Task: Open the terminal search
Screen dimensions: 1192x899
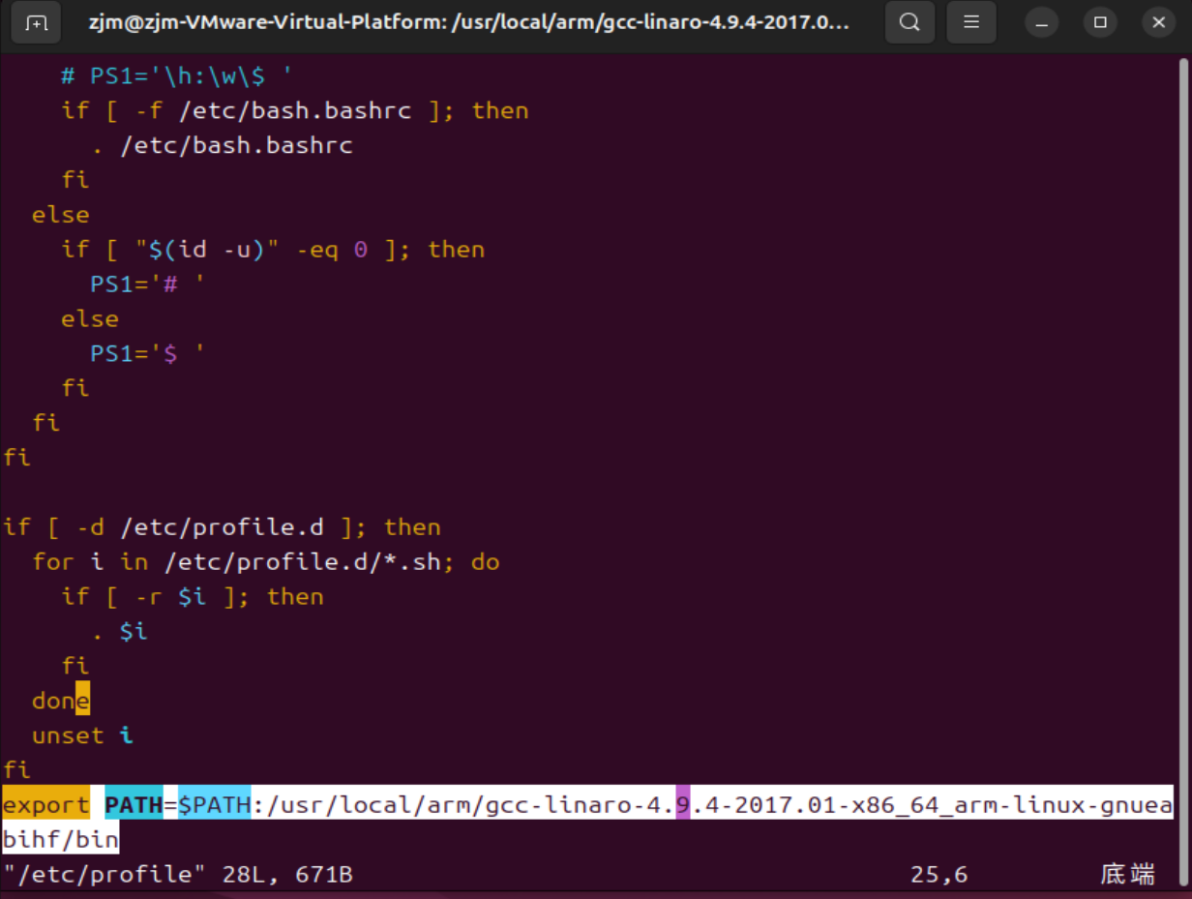Action: coord(909,21)
